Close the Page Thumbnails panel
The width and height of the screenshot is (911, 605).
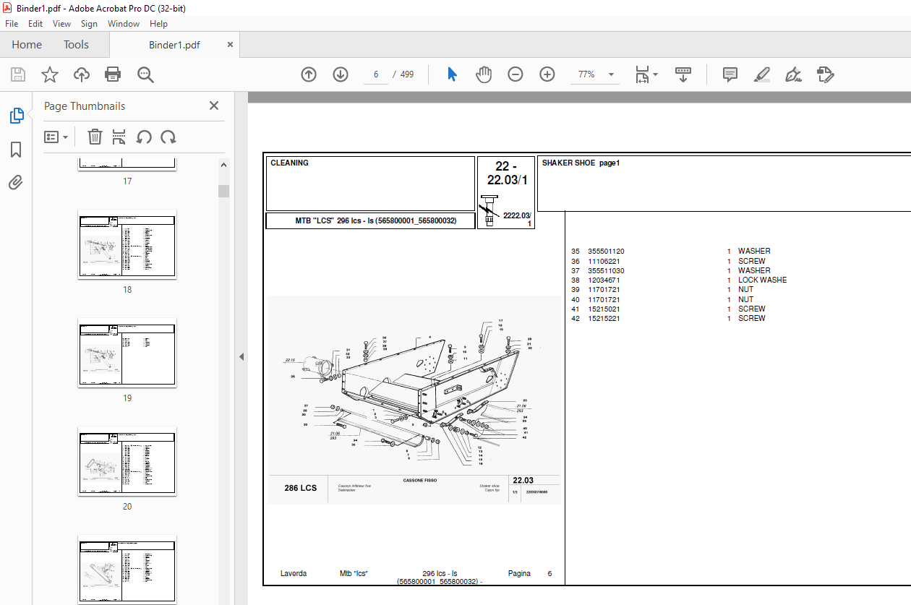(x=214, y=106)
